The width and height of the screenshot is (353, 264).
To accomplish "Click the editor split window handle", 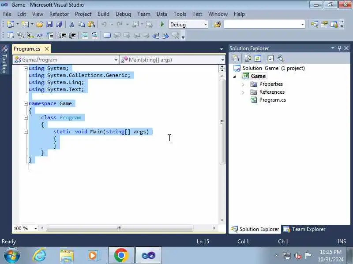I will pos(222,68).
